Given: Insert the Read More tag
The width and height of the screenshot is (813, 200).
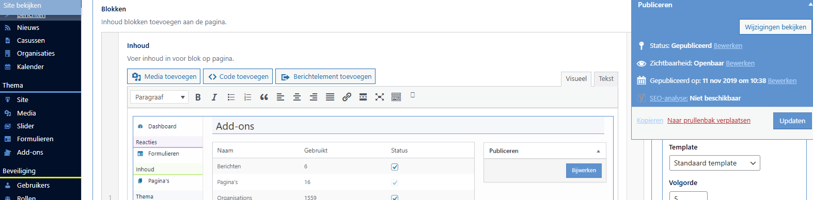Looking at the screenshot, I should 363,97.
